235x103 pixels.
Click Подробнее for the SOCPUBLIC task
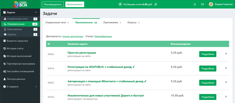click(x=208, y=68)
